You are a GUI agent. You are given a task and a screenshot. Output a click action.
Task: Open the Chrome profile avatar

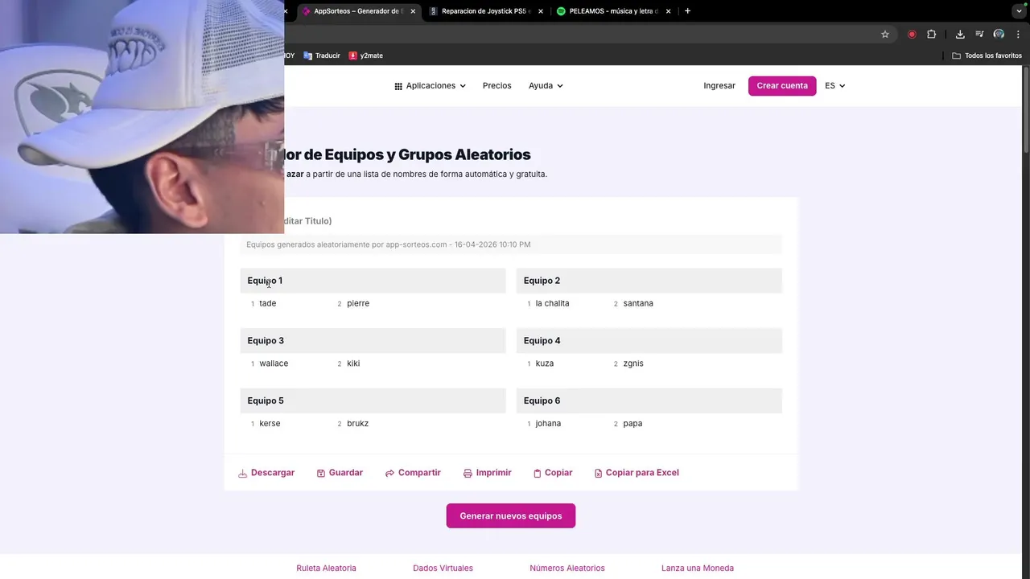coord(999,35)
